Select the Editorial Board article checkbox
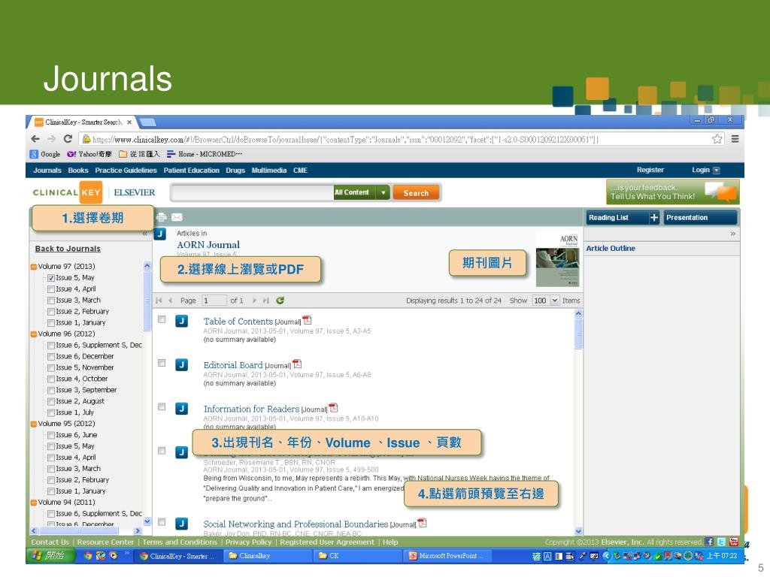The image size is (770, 577). click(x=162, y=363)
